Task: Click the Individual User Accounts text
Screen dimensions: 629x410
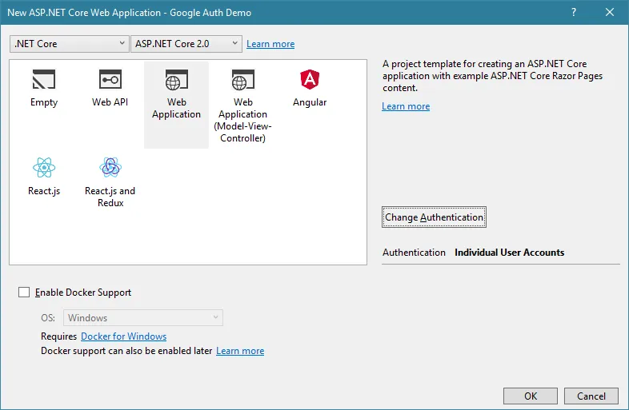Action: 510,252
